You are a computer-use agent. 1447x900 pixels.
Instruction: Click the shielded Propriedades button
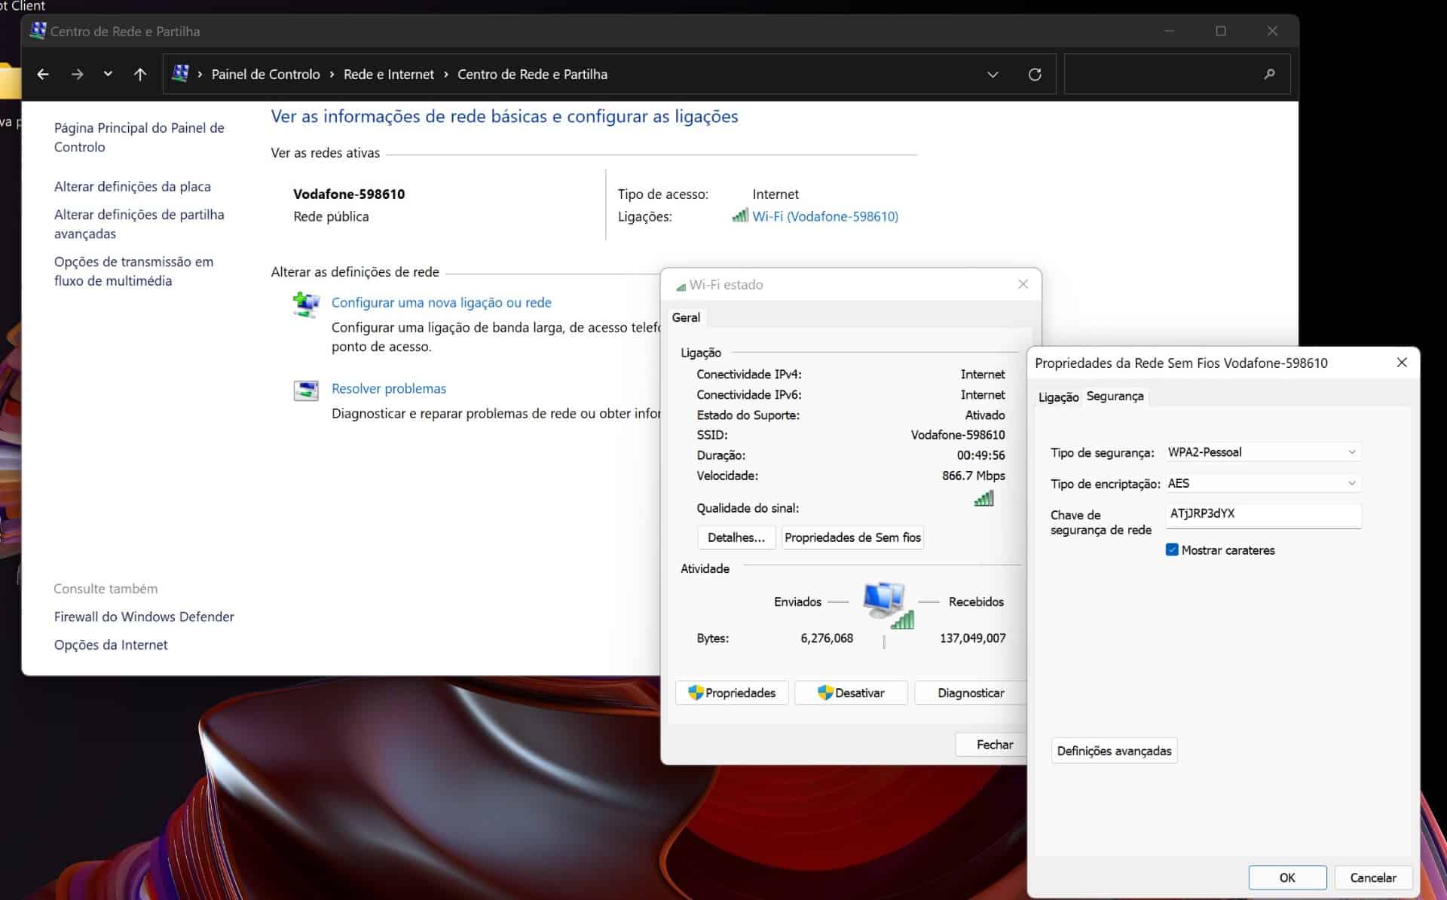[732, 693]
